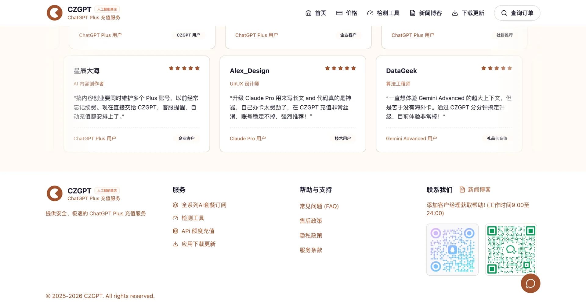This screenshot has height=306, width=586.
Task: Click the home icon beside 首页
Action: tap(309, 13)
